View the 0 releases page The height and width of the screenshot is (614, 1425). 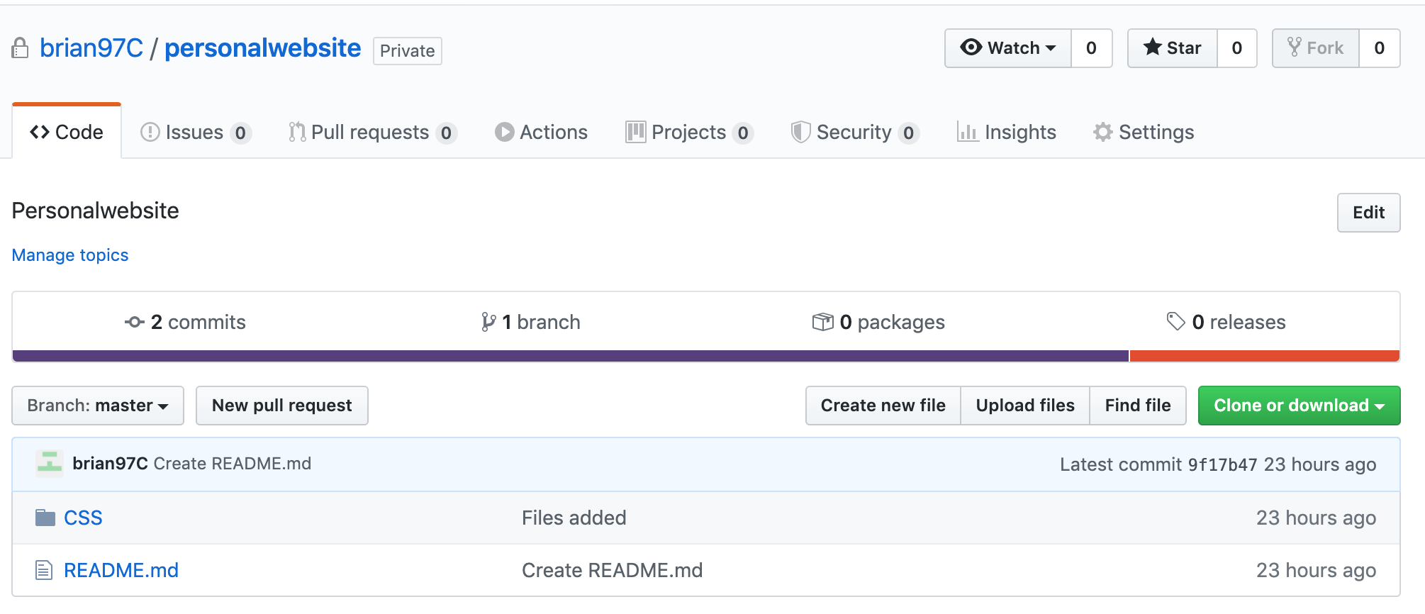point(1226,322)
